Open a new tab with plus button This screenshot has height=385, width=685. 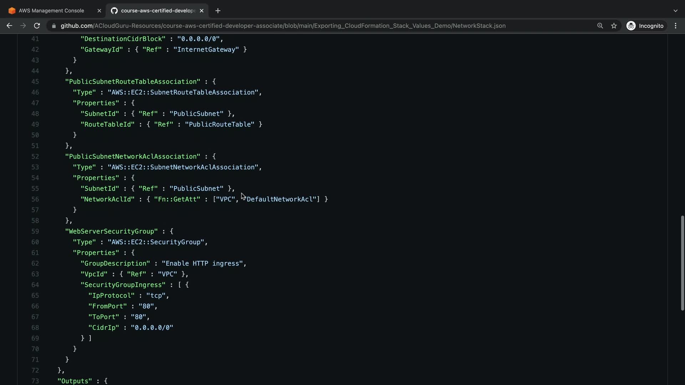(218, 11)
